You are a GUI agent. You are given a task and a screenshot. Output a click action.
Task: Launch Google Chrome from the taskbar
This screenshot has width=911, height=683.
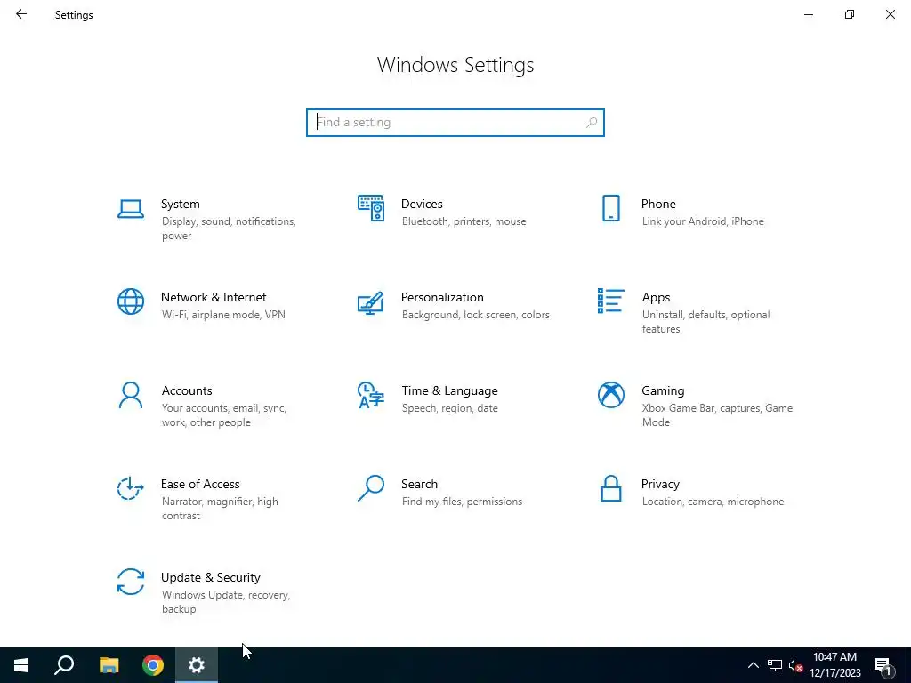pos(153,665)
